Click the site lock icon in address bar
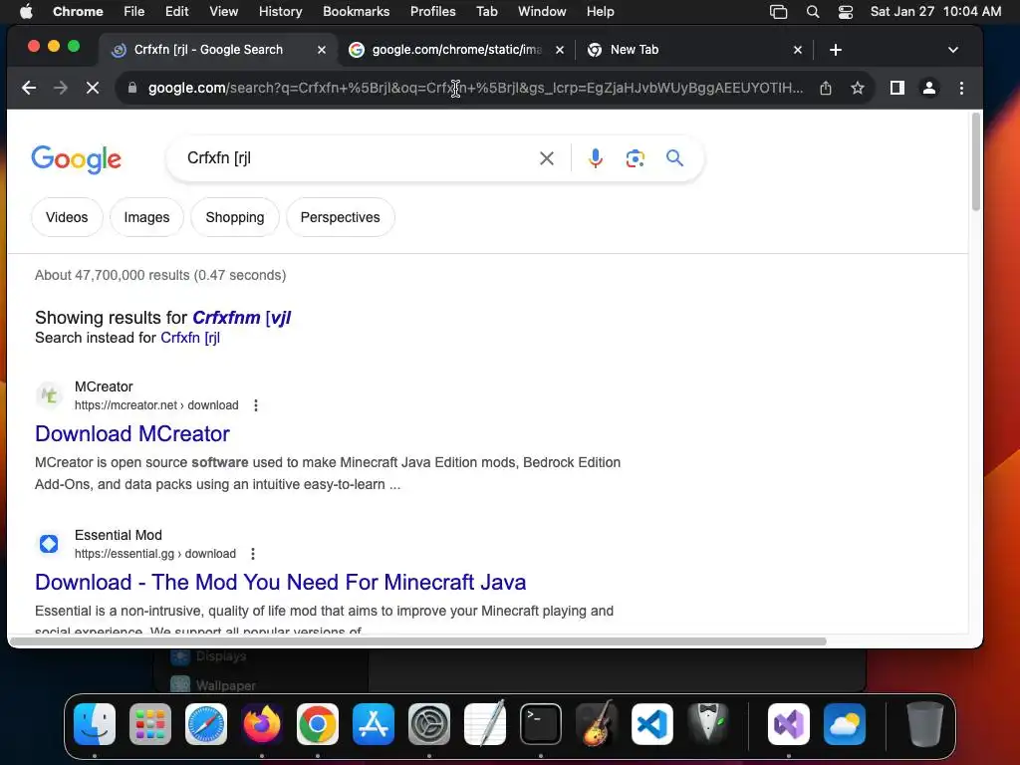Screen dimensions: 1020x765 pos(132,88)
